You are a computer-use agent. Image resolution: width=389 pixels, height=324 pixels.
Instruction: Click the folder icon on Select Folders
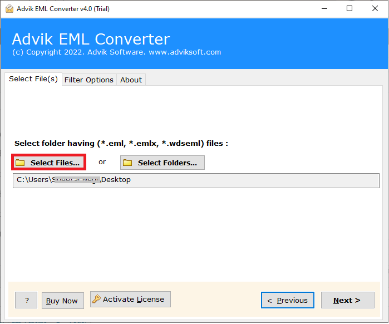click(127, 163)
